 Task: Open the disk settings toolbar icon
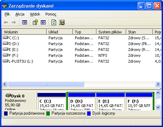62,22
